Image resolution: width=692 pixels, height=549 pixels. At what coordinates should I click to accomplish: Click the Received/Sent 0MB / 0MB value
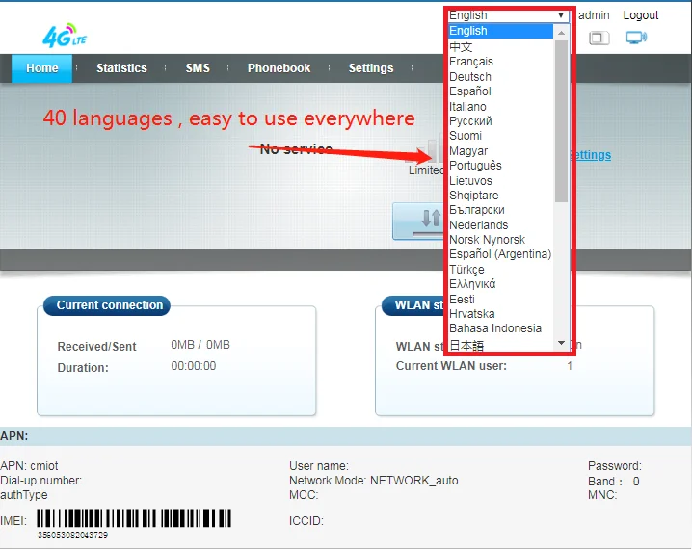200,345
